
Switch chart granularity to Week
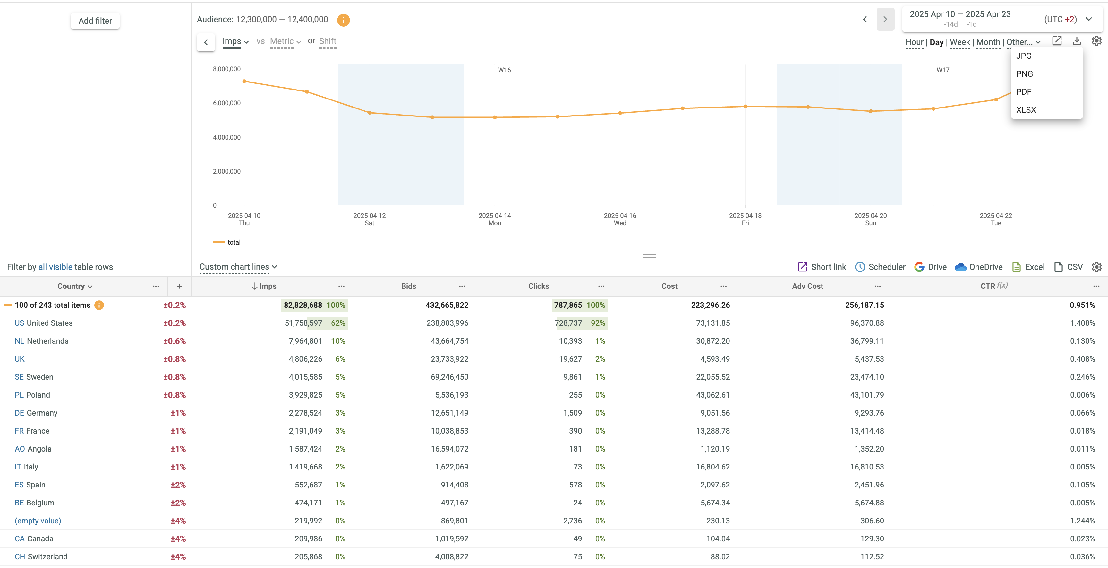(959, 42)
